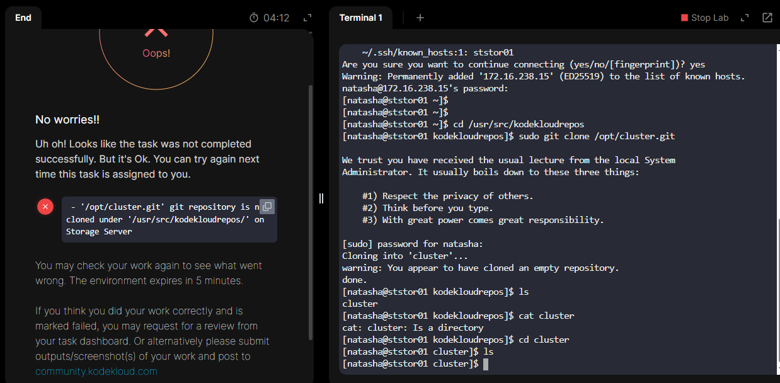Click the task panel vertical scrollbar
The height and width of the screenshot is (383, 780).
pyautogui.click(x=310, y=208)
